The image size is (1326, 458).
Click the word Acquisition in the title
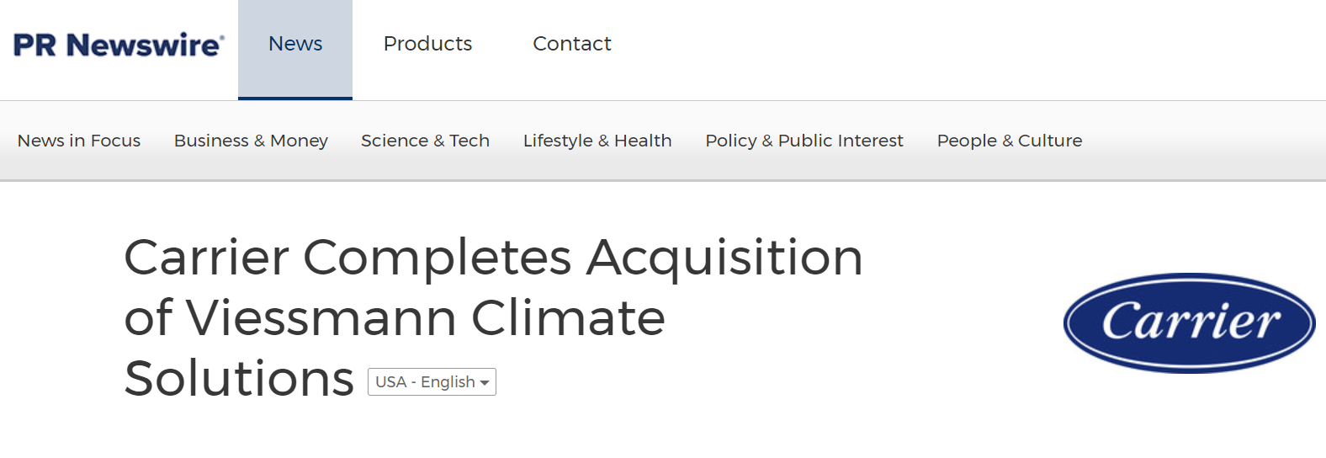(725, 258)
